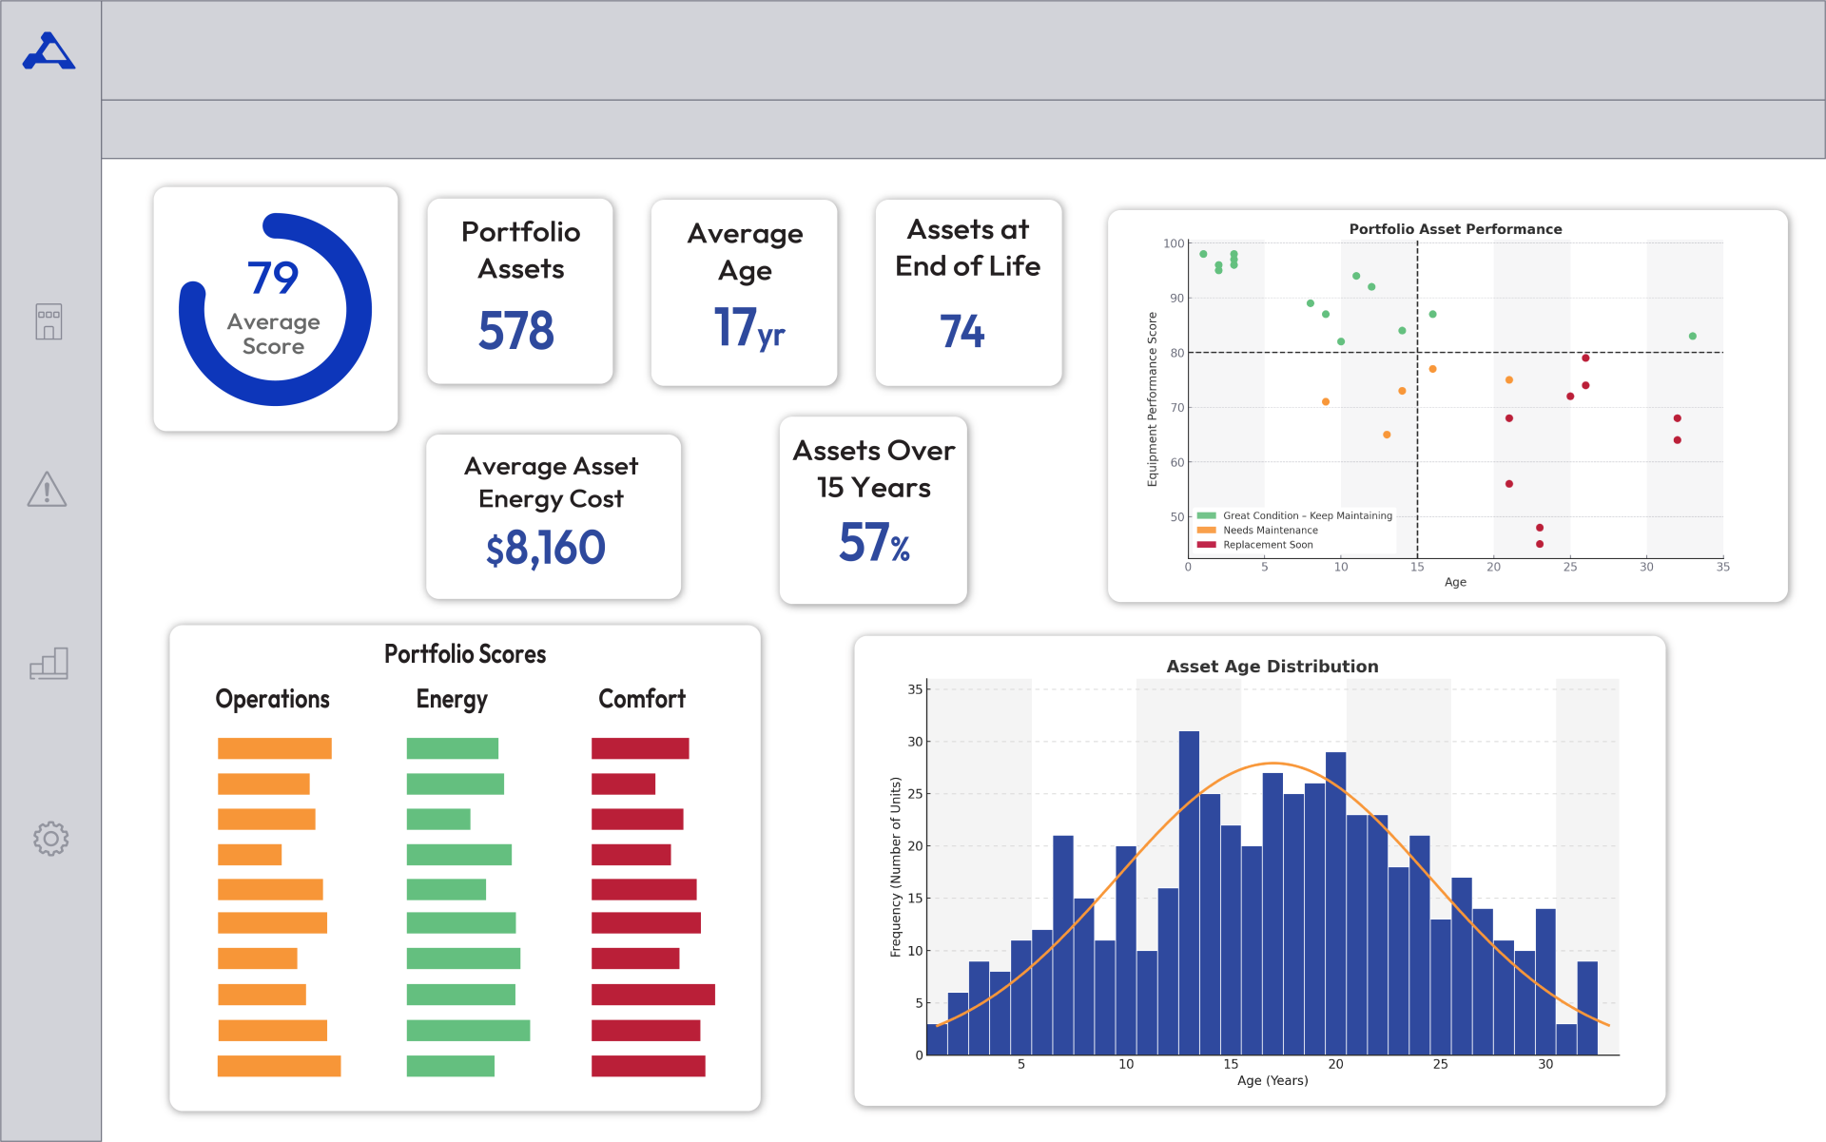The height and width of the screenshot is (1142, 1826).
Task: Click the Average Score donut gauge
Action: point(275,309)
